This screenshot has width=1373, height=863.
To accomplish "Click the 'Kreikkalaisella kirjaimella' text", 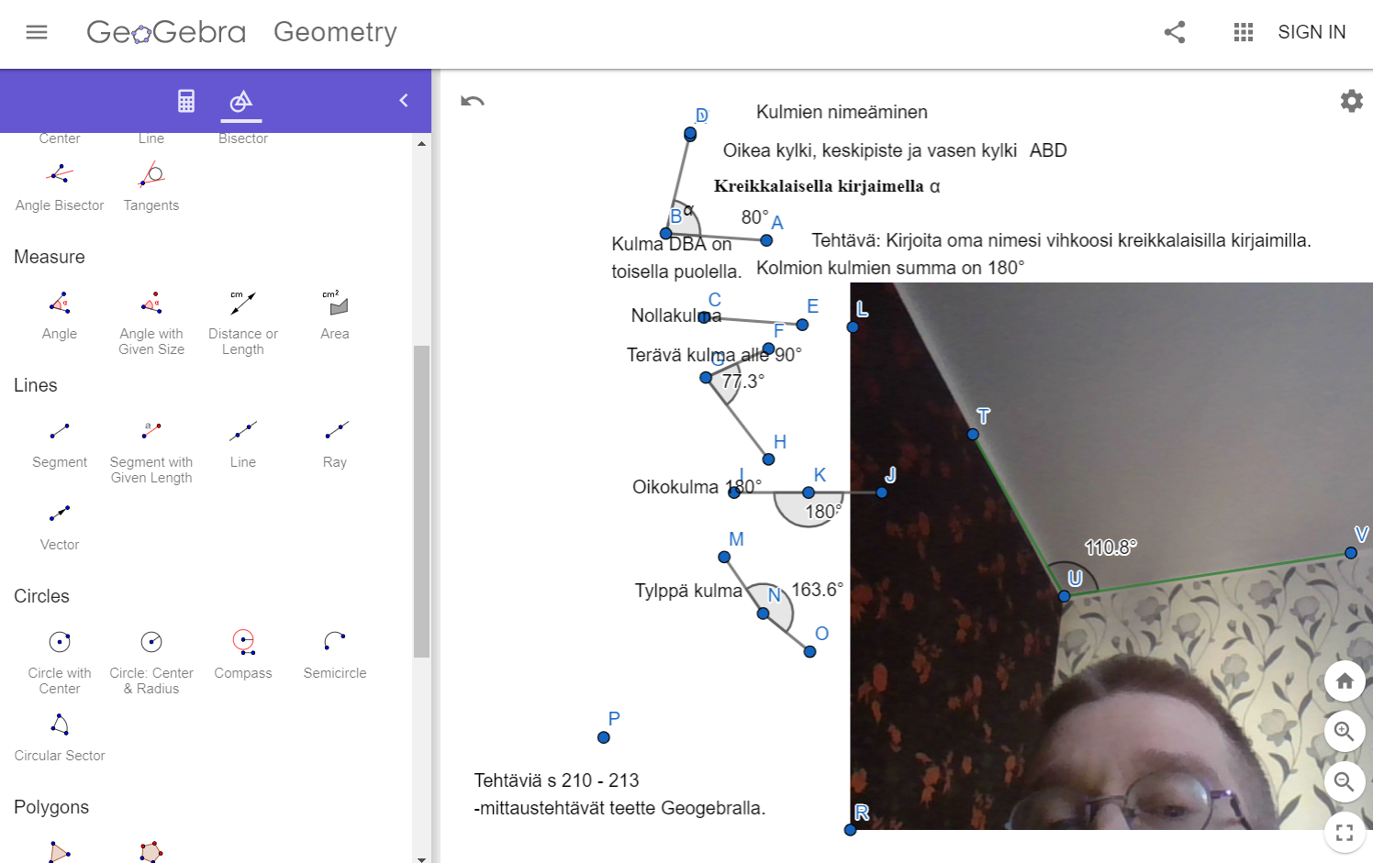I will pos(819,186).
